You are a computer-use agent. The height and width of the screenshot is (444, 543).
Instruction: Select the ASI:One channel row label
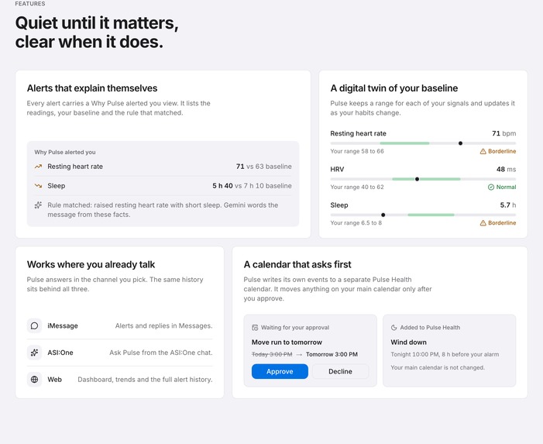pos(60,353)
